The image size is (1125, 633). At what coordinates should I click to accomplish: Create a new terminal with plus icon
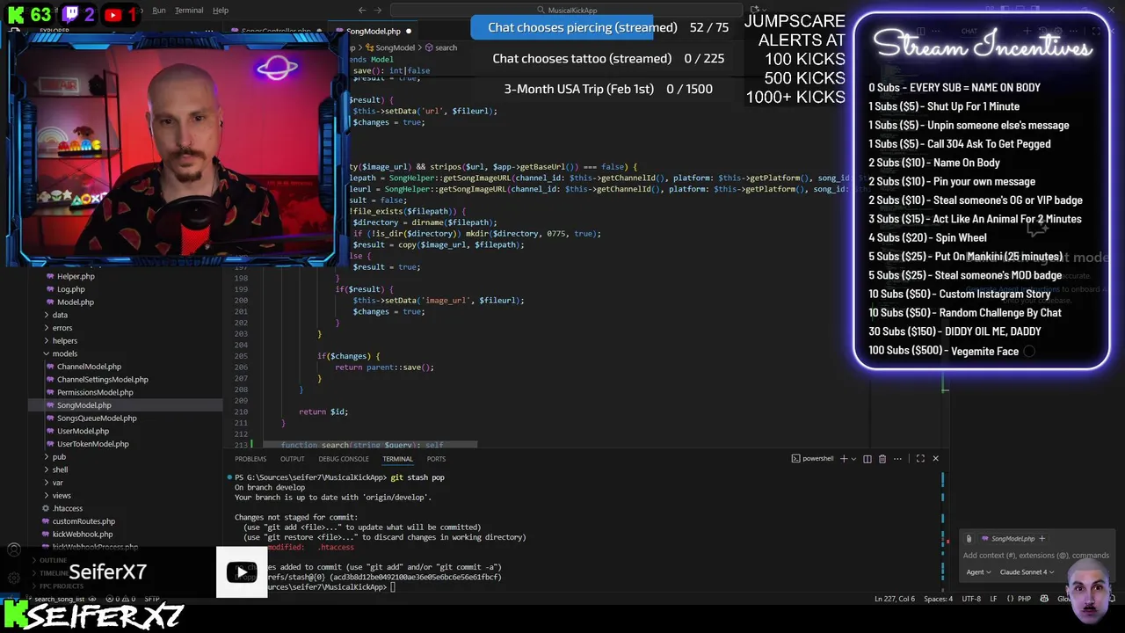pyautogui.click(x=844, y=459)
